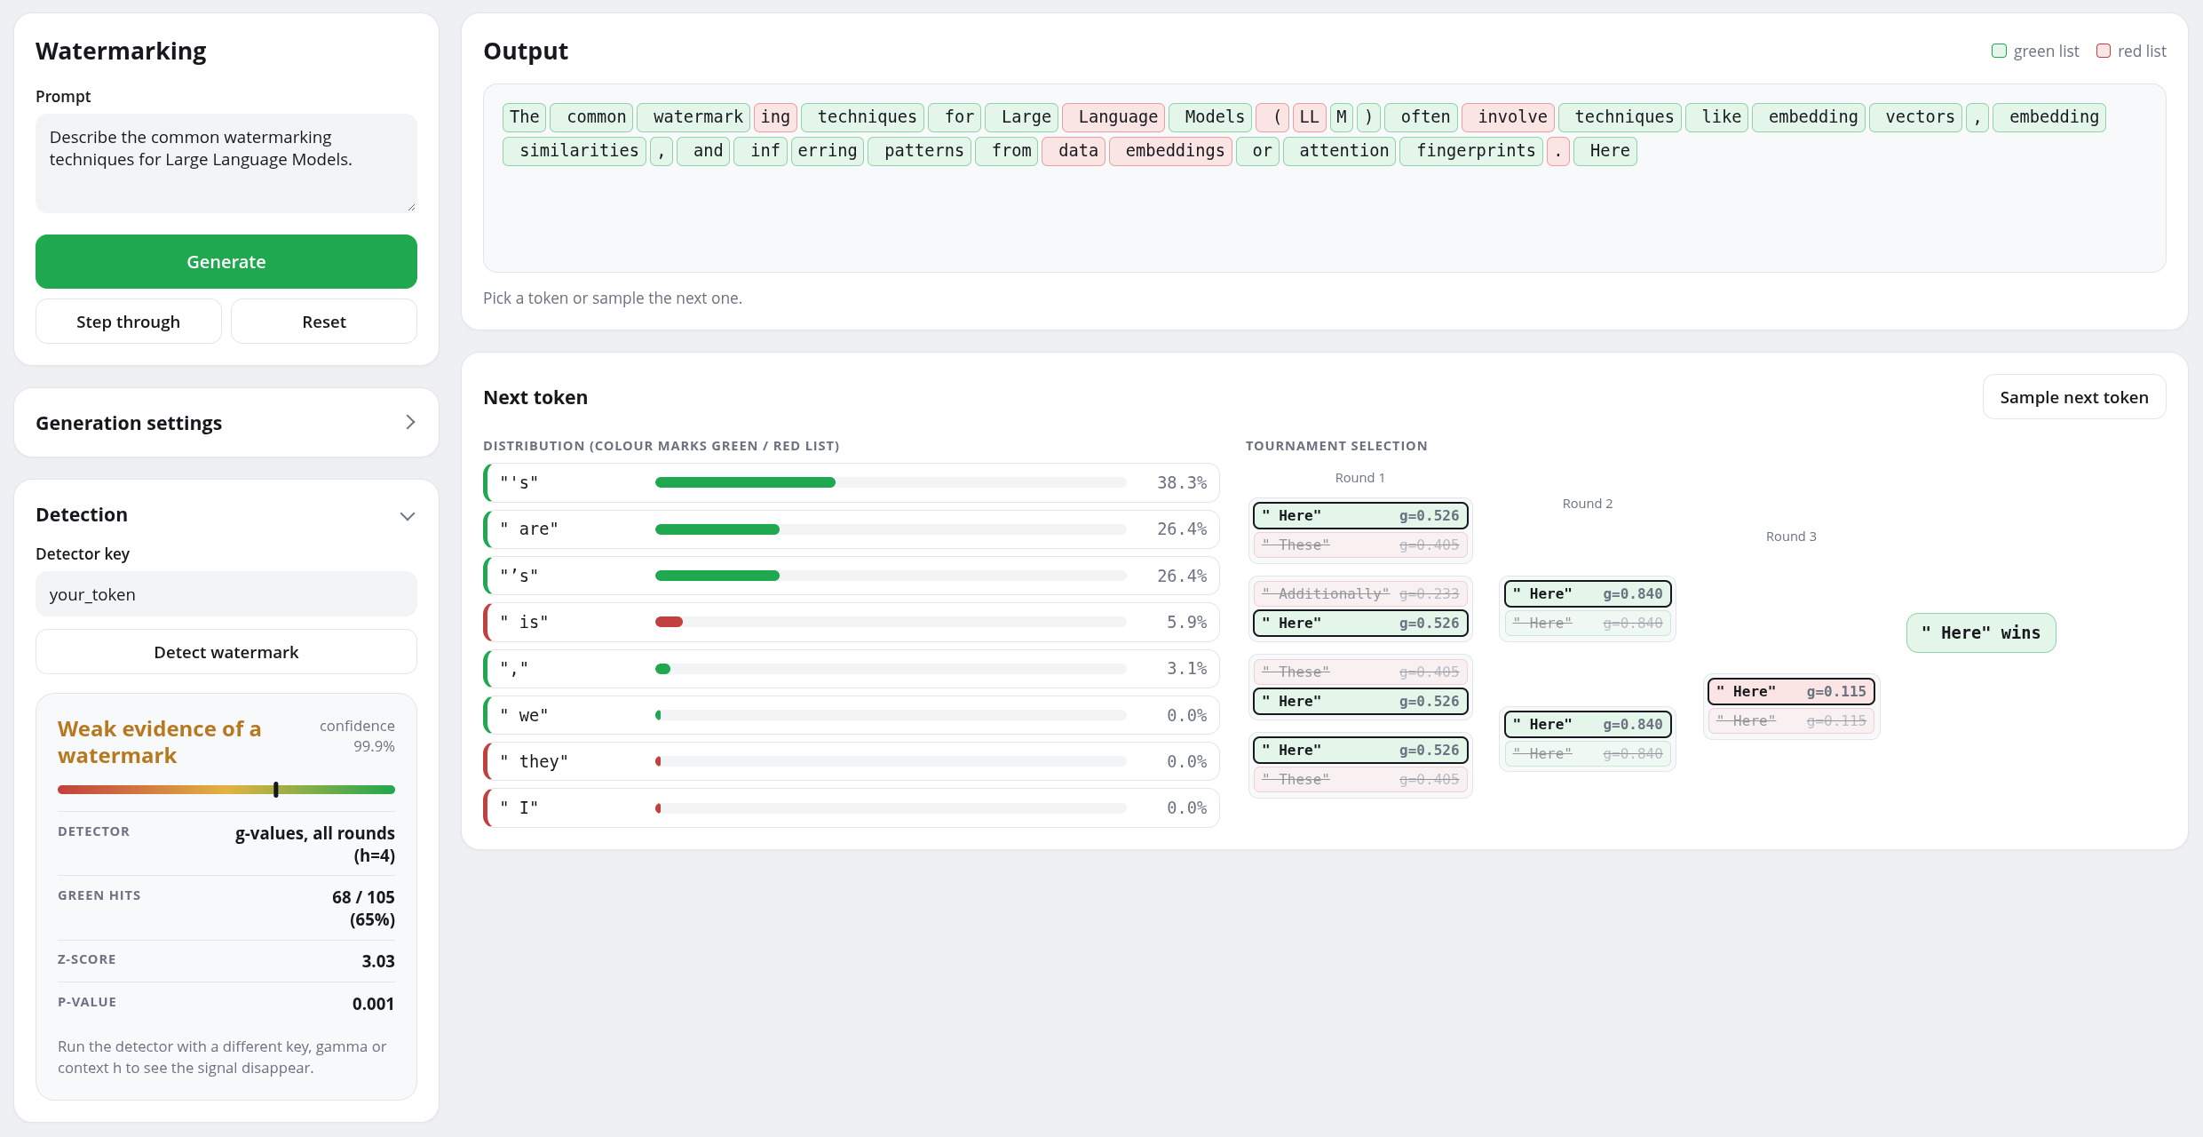Click the prompt textarea resize handle
This screenshot has width=2203, height=1137.
point(411,207)
